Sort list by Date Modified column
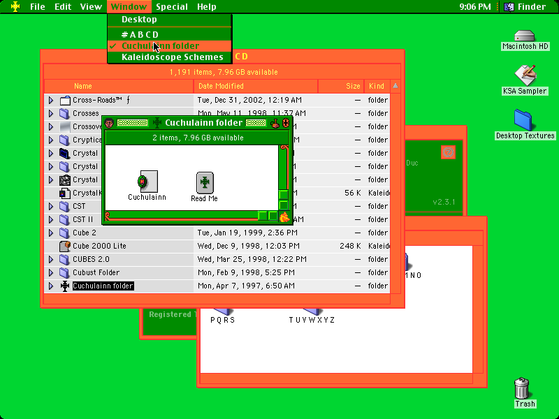 tap(256, 86)
